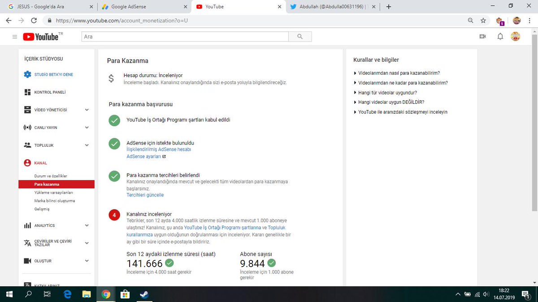
Task: Open the YouTube hamburger guide menu
Action: [x=14, y=37]
